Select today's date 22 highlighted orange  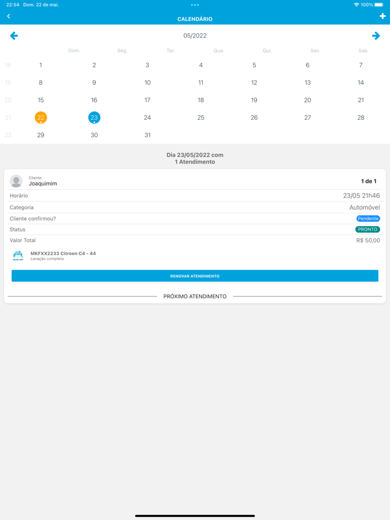pyautogui.click(x=41, y=117)
